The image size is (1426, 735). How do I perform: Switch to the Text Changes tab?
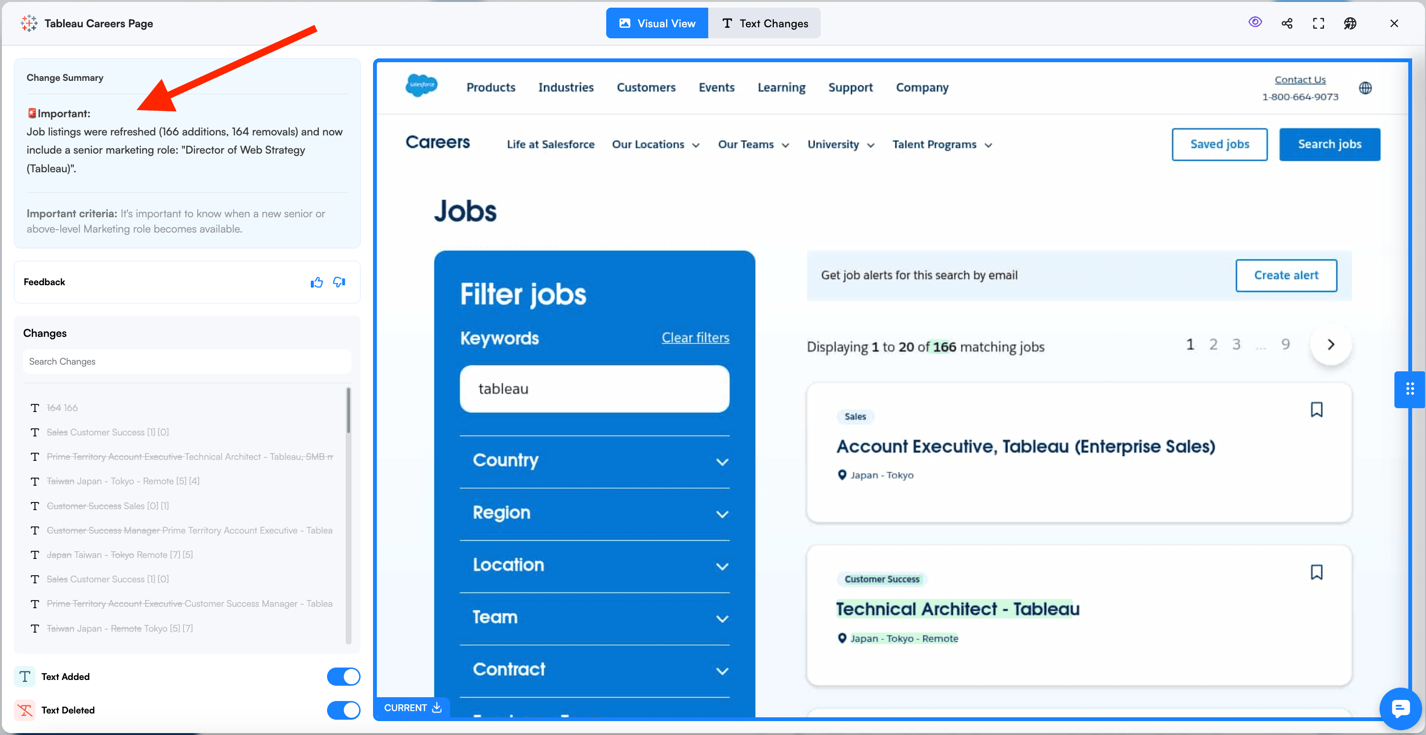[x=765, y=23]
